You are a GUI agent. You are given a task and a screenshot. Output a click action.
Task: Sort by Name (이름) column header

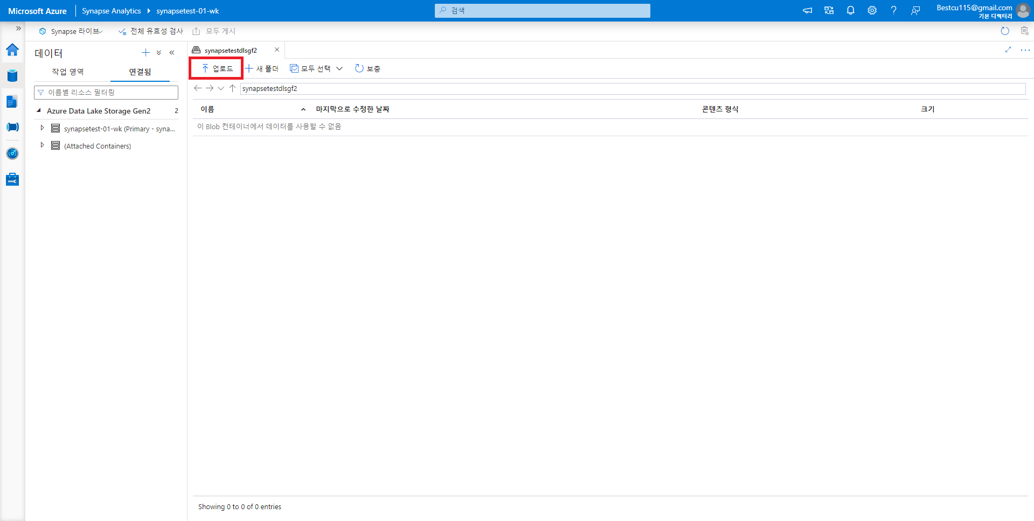pyautogui.click(x=207, y=109)
